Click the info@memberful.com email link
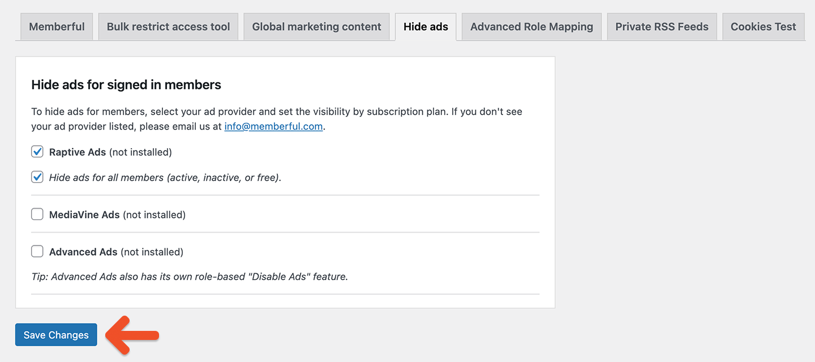Screen dimensions: 815x362 [273, 126]
